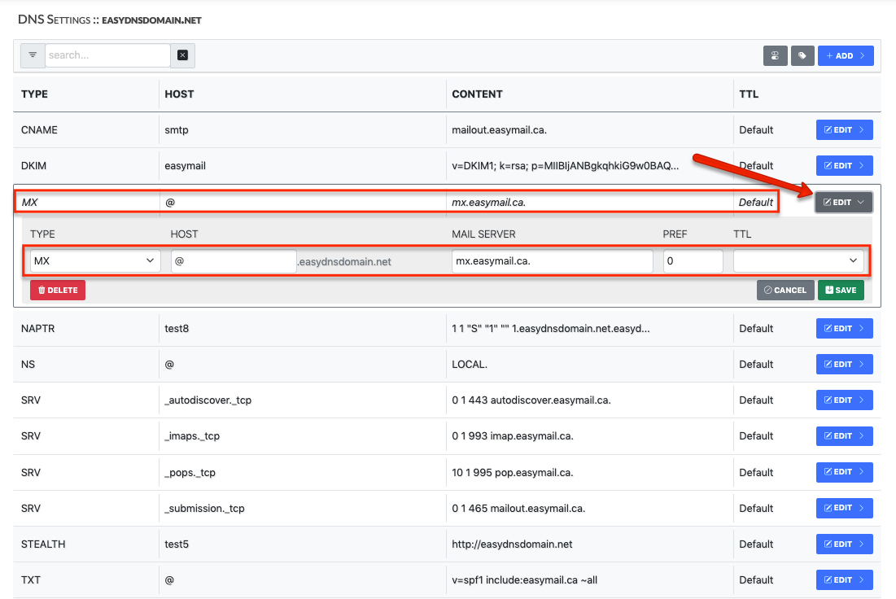Select the 'http://easydnsdomain.net' content cell
Screen dimensions: 896x599
click(x=512, y=544)
